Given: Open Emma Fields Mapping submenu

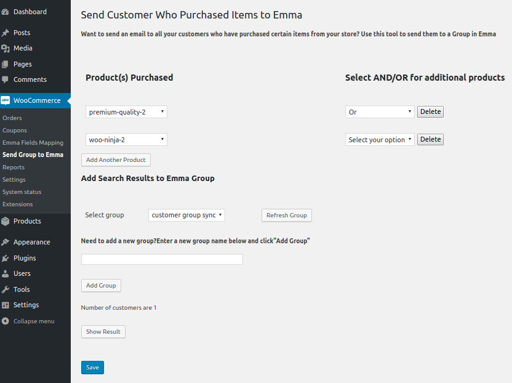Looking at the screenshot, I should [x=33, y=143].
